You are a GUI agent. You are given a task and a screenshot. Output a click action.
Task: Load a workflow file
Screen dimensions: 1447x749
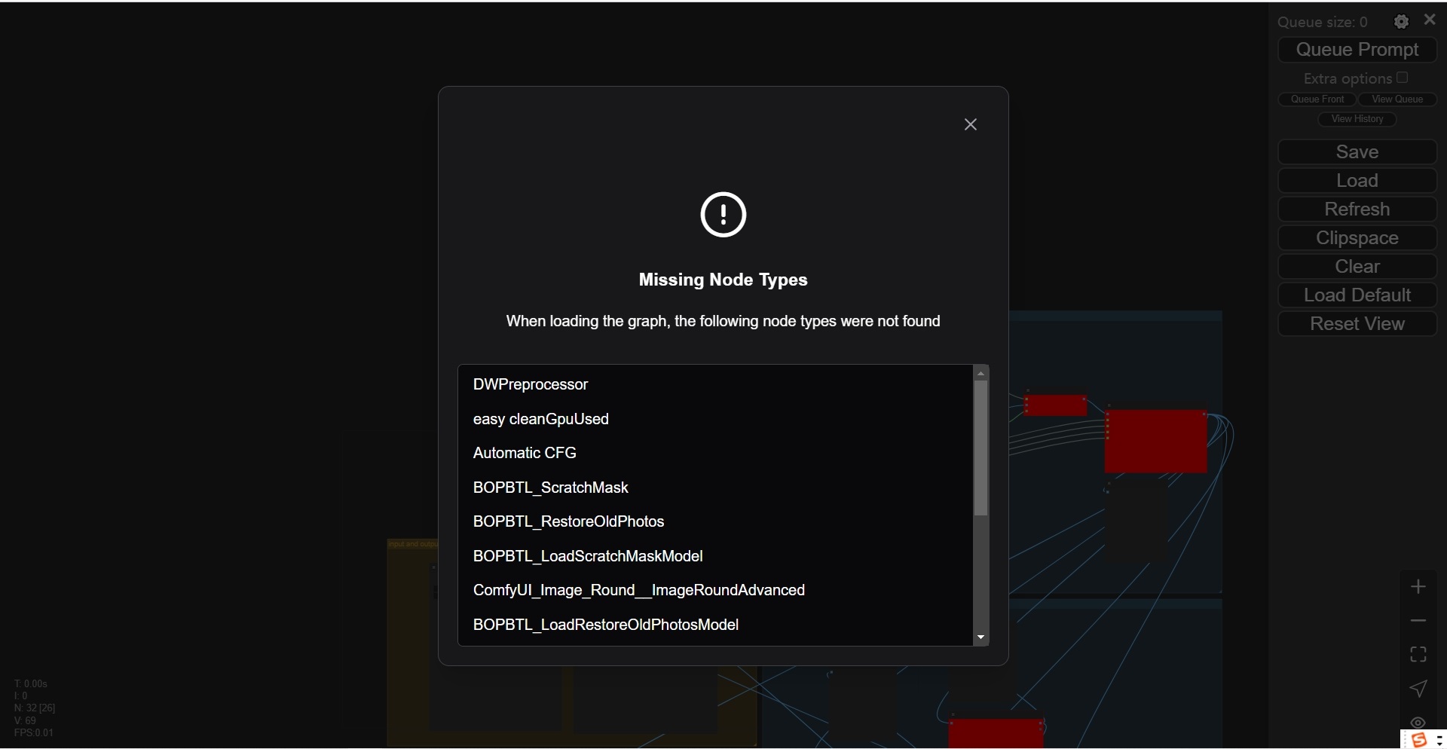coord(1357,181)
